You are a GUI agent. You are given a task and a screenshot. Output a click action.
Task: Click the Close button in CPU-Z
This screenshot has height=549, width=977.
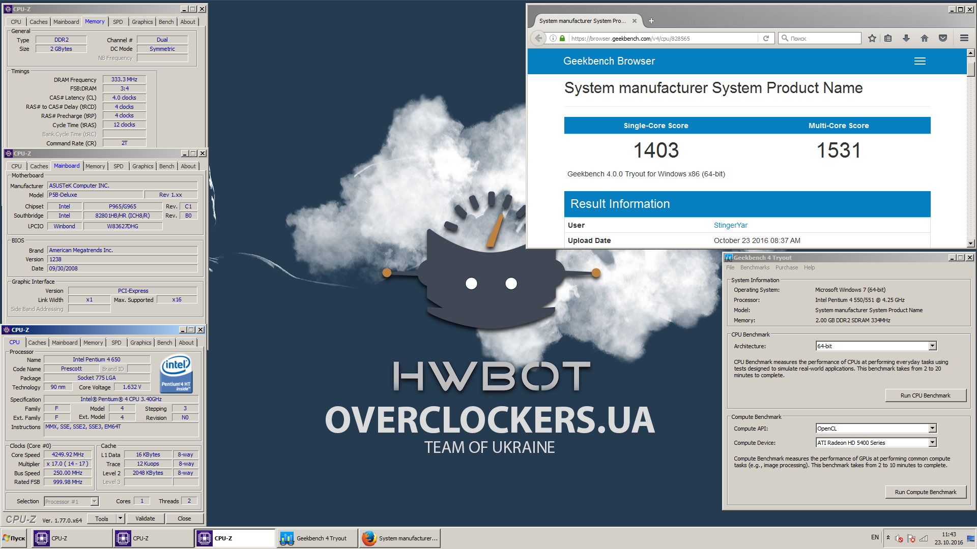point(184,518)
